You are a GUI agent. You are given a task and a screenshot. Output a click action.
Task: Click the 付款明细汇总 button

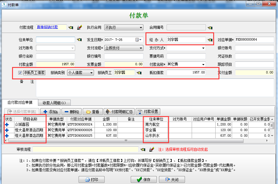coord(119,112)
